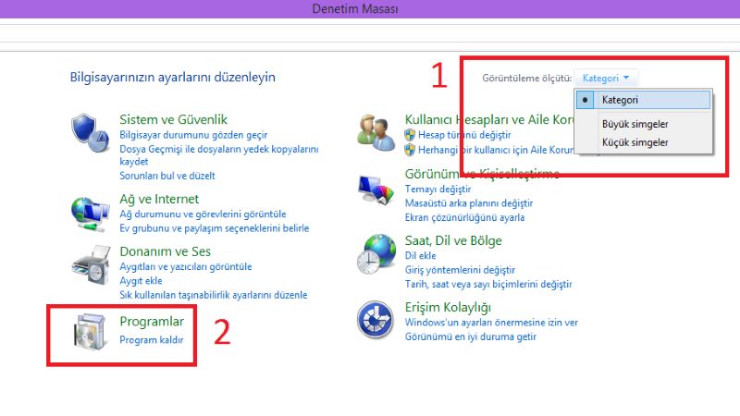The image size is (740, 416).
Task: Open Kullanıcı Hesapları ve Aile Koruması heading
Action: [x=489, y=119]
